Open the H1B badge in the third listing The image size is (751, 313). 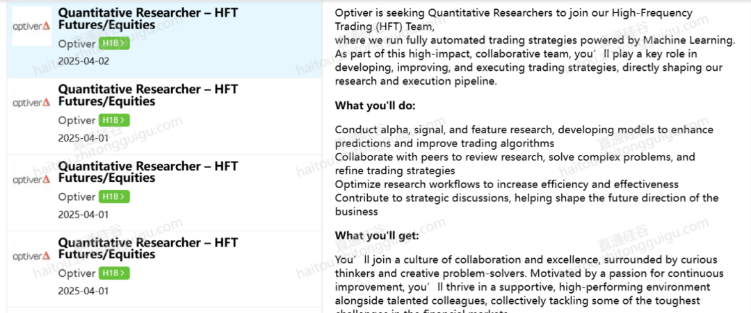(114, 197)
